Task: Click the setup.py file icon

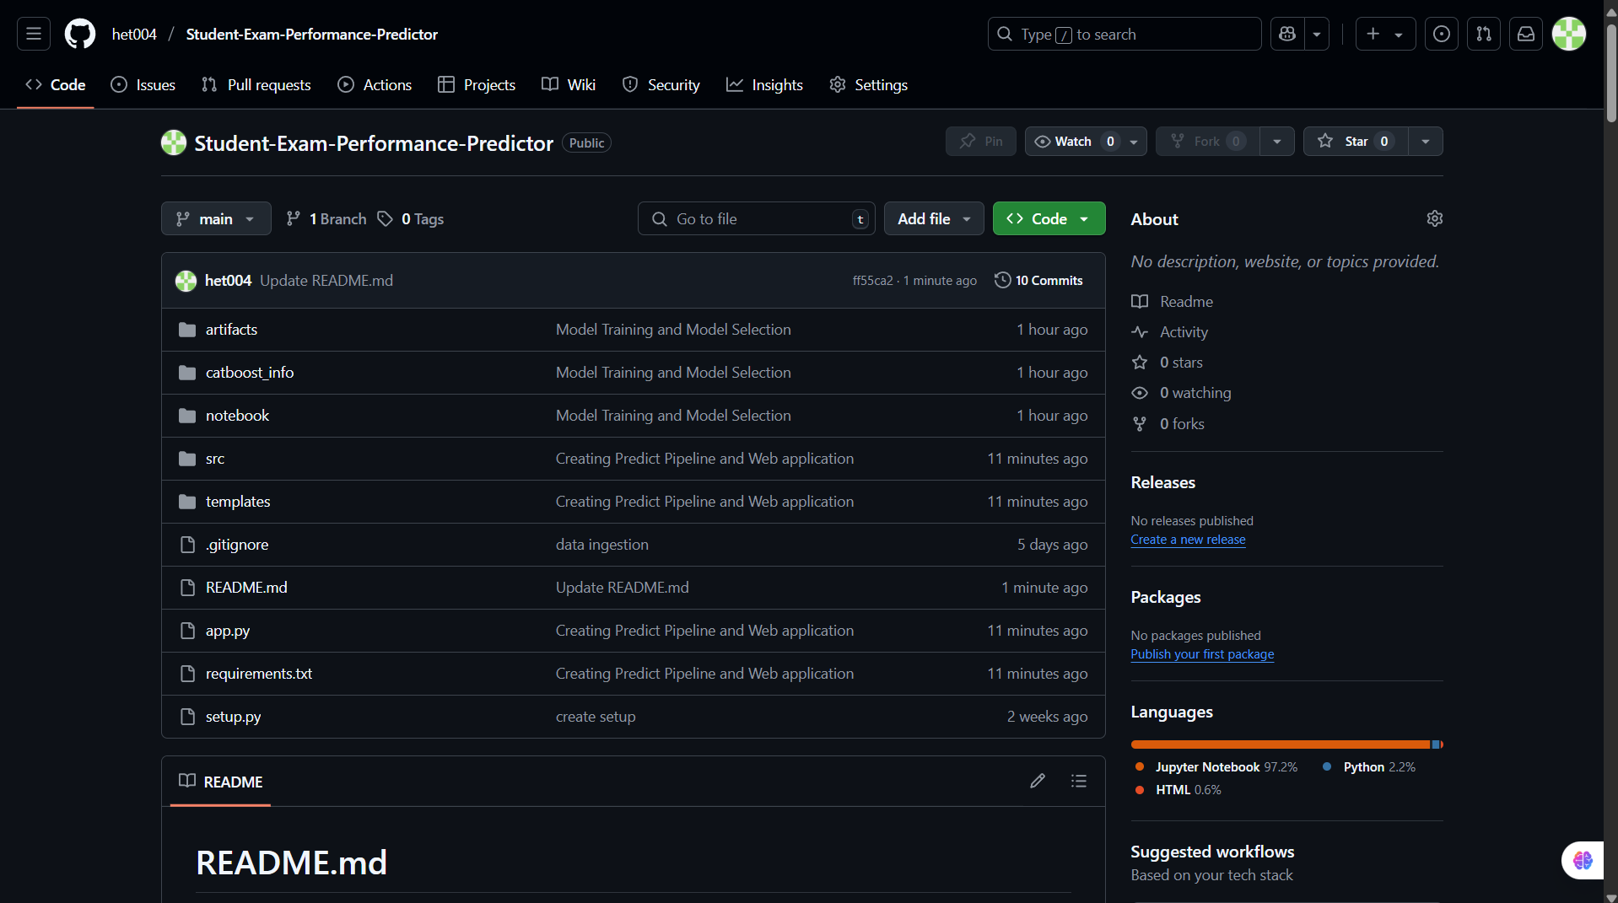Action: point(187,717)
